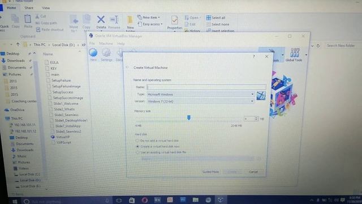This screenshot has width=362, height=204.
Task: Click the Task View icon in taskbar
Action: coord(119,200)
